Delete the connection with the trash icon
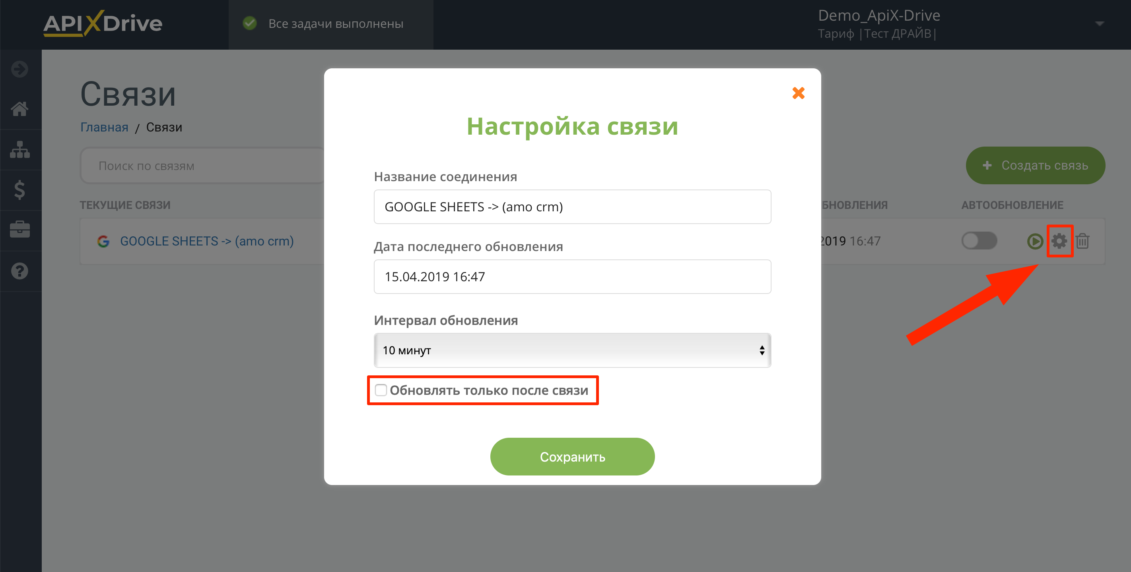This screenshot has height=572, width=1131. point(1083,241)
